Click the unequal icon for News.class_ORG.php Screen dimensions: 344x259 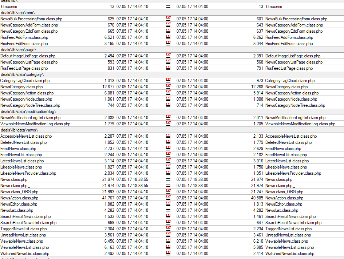point(168,191)
